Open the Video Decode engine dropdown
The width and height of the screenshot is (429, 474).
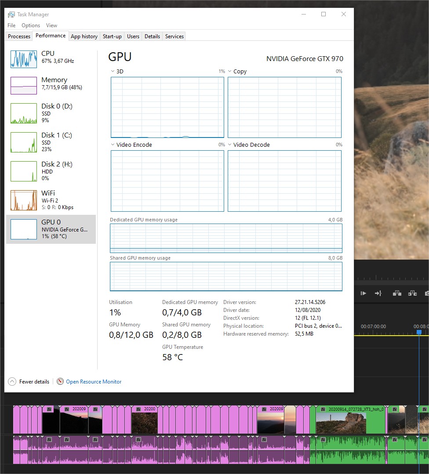229,145
